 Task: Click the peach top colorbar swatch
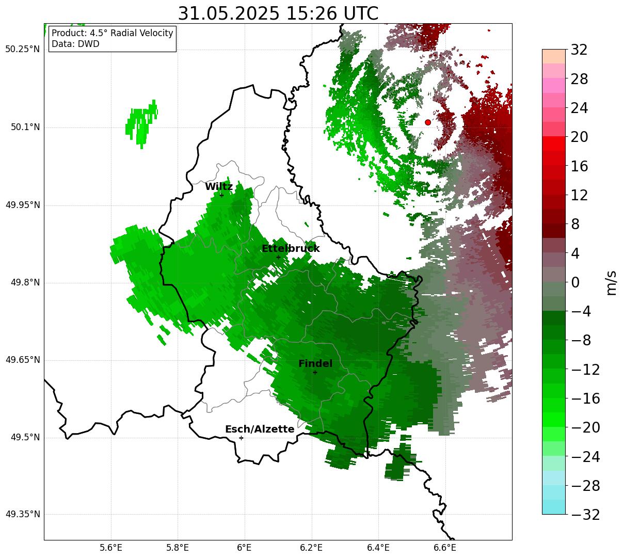(554, 56)
